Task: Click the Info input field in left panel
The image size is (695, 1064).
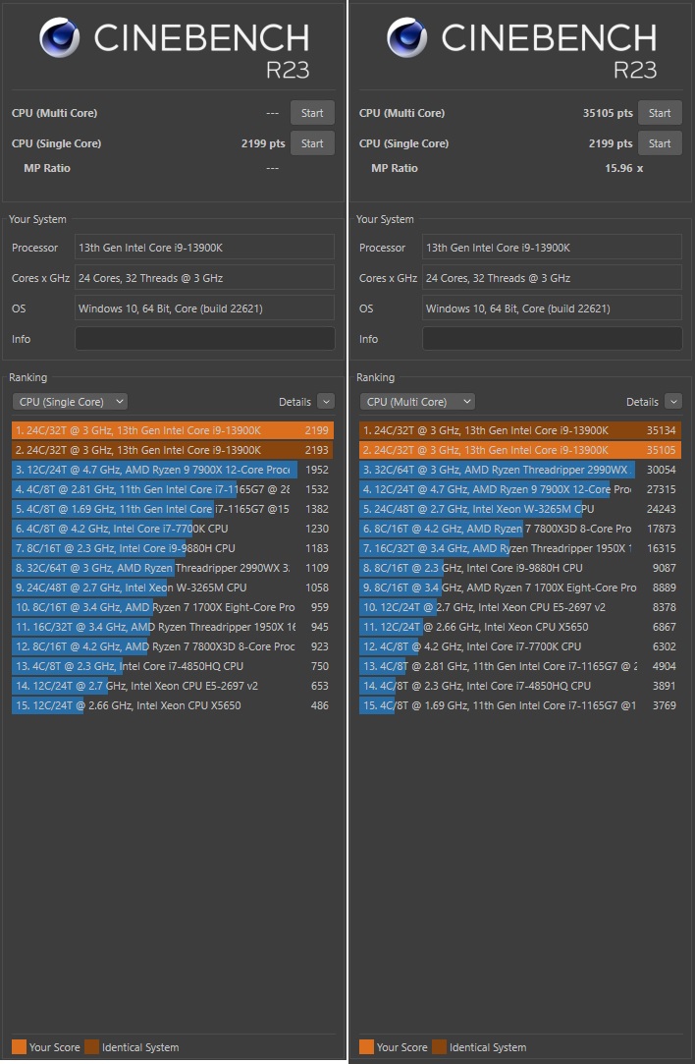Action: 205,339
